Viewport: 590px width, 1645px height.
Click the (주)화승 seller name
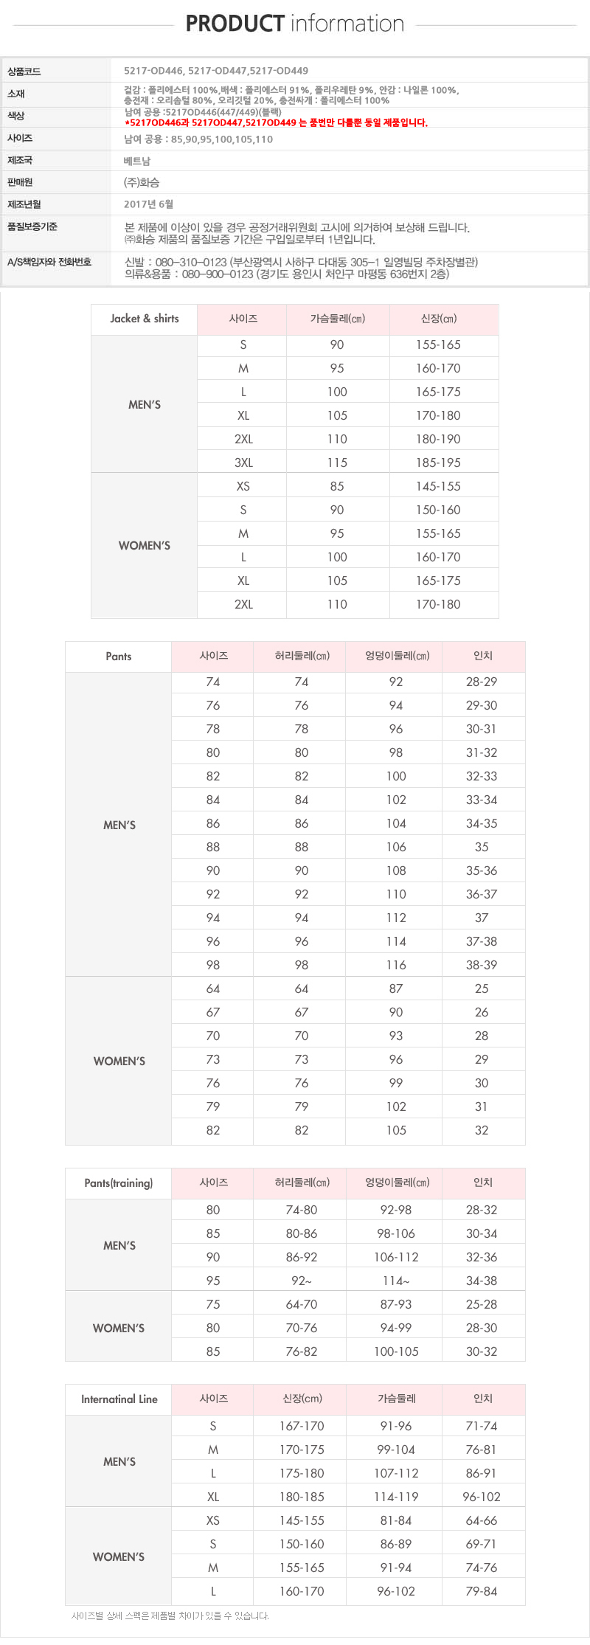click(142, 182)
